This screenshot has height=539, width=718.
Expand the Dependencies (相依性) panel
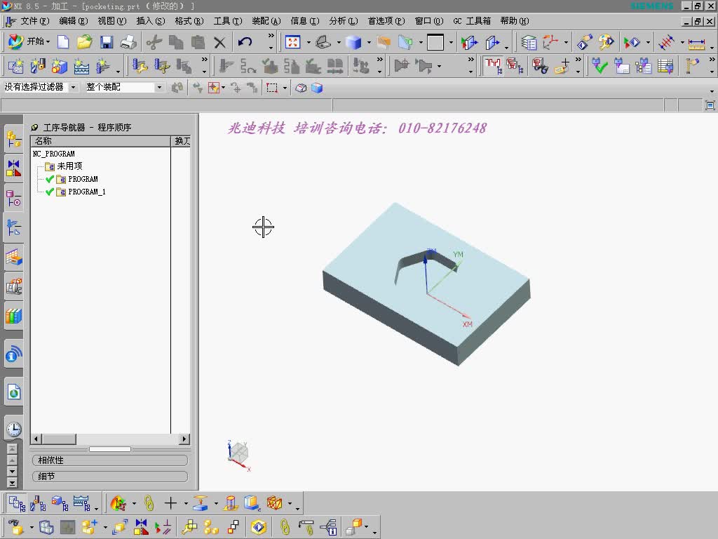[x=110, y=460]
